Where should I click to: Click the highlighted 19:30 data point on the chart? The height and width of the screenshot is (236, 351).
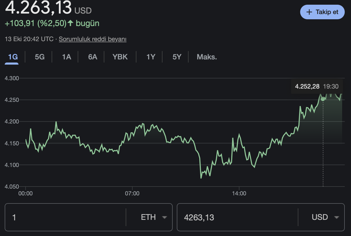coord(323,99)
